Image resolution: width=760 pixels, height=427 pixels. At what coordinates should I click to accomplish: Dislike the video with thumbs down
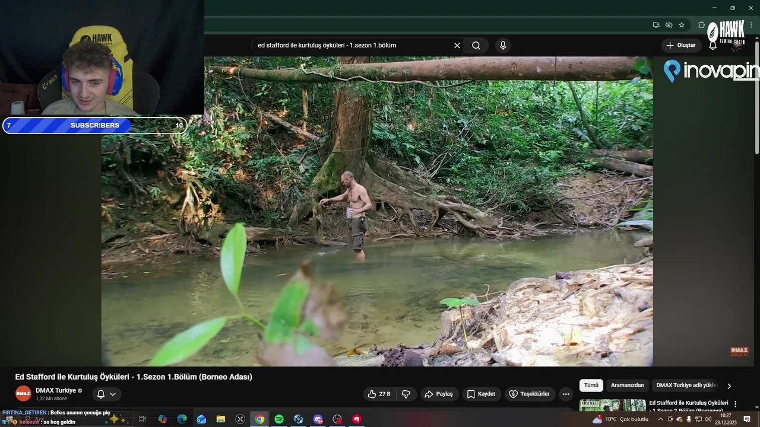click(x=406, y=394)
